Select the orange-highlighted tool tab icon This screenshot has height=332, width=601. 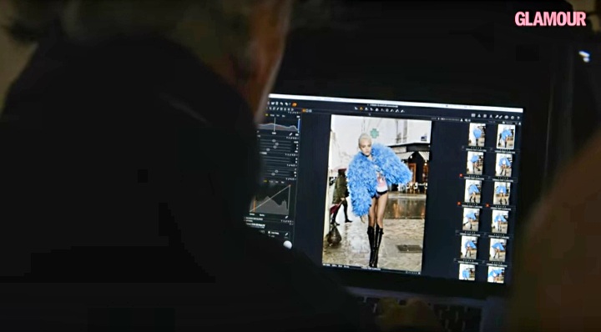[x=295, y=104]
